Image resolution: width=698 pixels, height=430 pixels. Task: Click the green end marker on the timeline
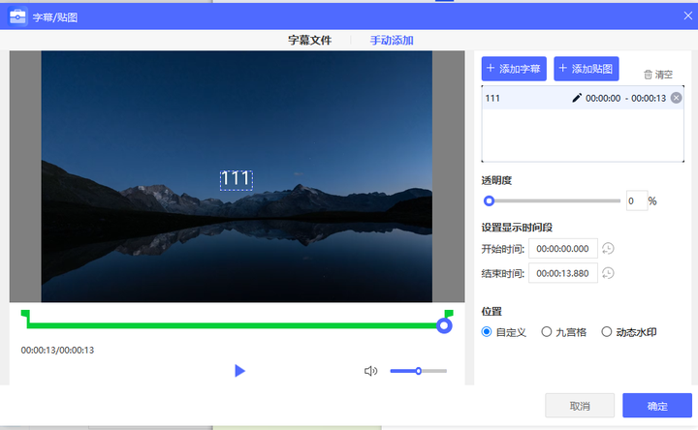pyautogui.click(x=449, y=314)
